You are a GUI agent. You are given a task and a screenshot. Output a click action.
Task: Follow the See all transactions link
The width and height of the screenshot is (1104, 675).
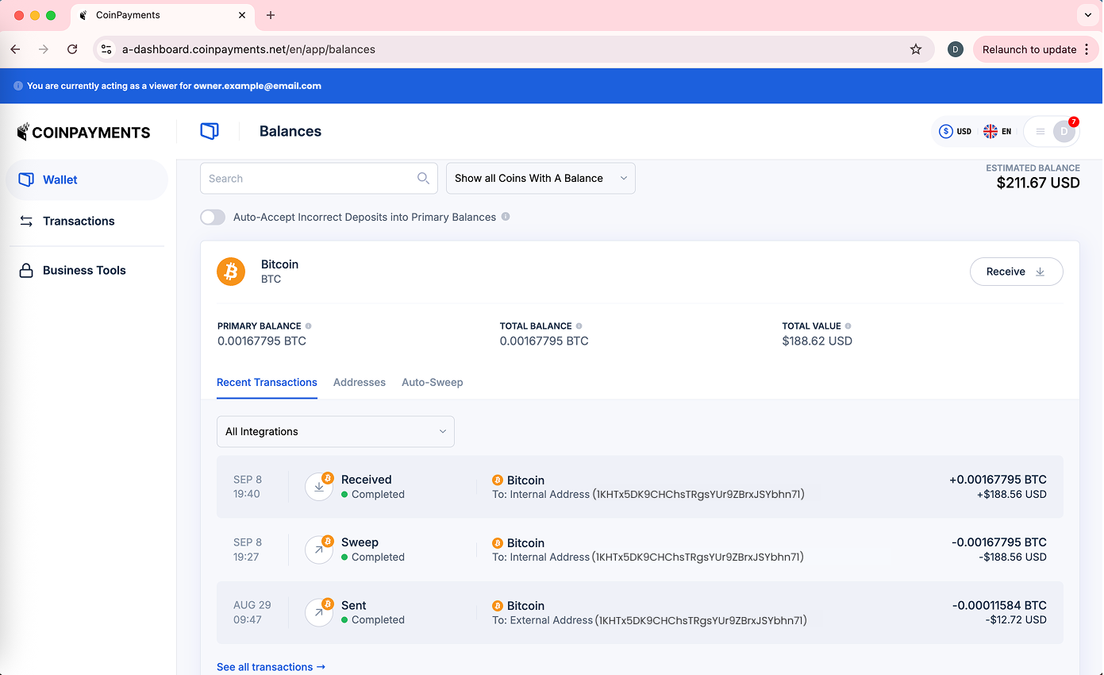coord(271,666)
